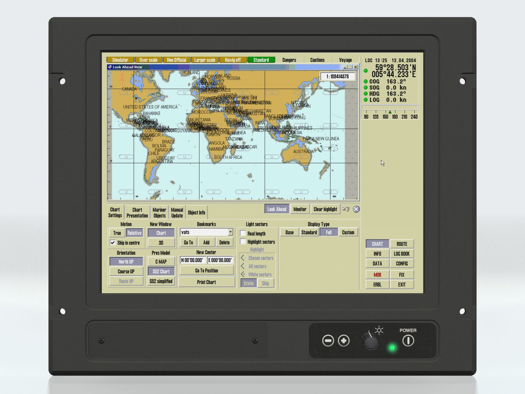This screenshot has height=394, width=525.
Task: Click the ship position marker near Norway
Action: tap(204, 81)
